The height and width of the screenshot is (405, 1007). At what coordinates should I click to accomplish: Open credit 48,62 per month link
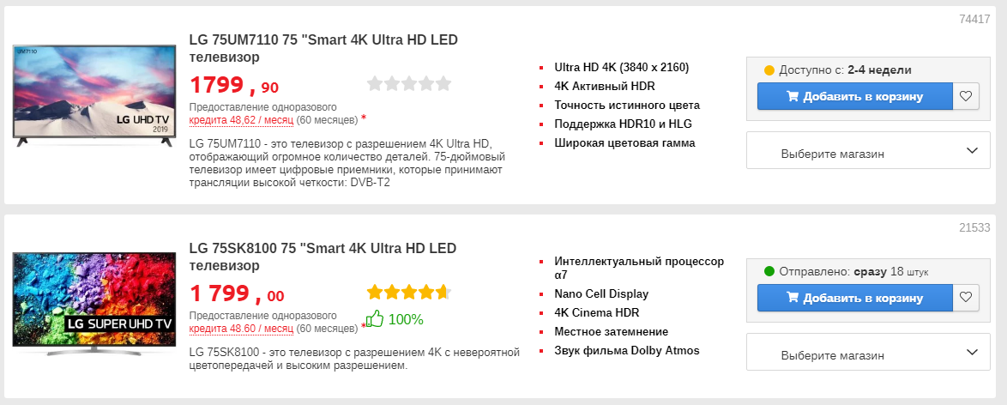[241, 119]
